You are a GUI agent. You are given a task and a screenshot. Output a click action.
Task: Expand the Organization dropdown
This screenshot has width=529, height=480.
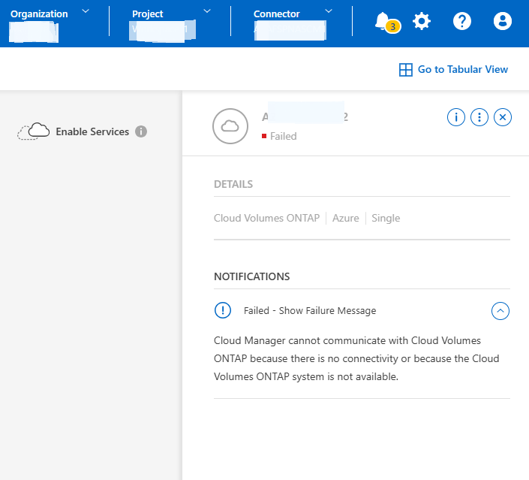tap(86, 11)
